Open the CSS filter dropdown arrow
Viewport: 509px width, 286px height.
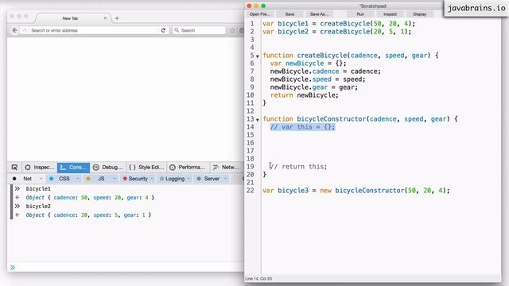tap(78, 179)
